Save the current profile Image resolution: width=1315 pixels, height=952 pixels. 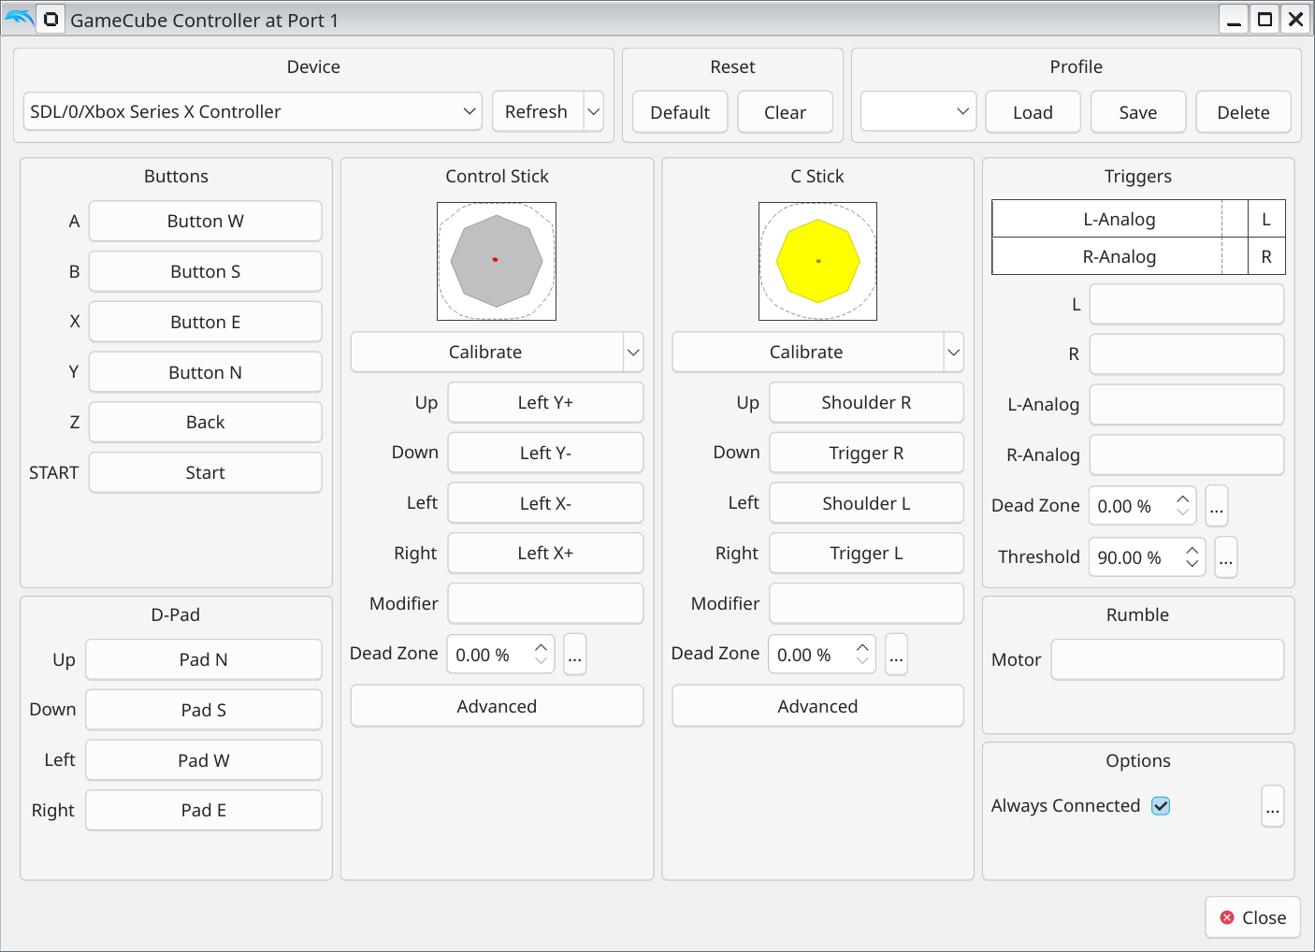[x=1138, y=112]
